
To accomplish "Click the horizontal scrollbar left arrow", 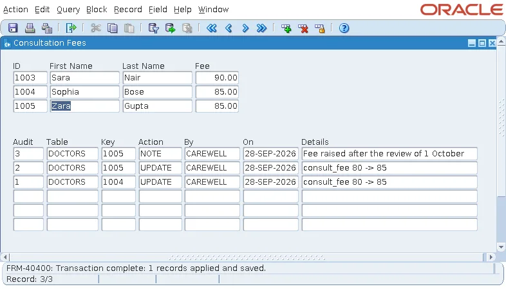I will (x=5, y=257).
